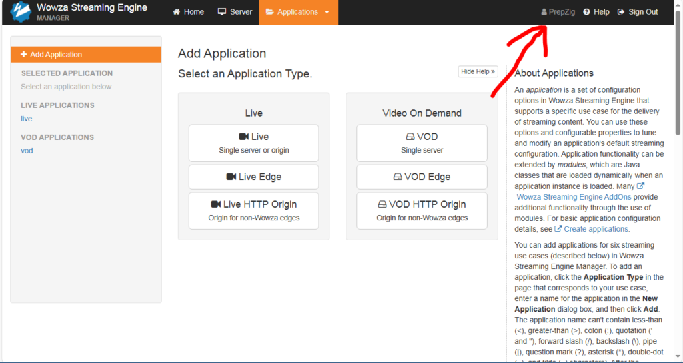Click the VOD APPLICATIONS sidebar label

[x=57, y=137]
